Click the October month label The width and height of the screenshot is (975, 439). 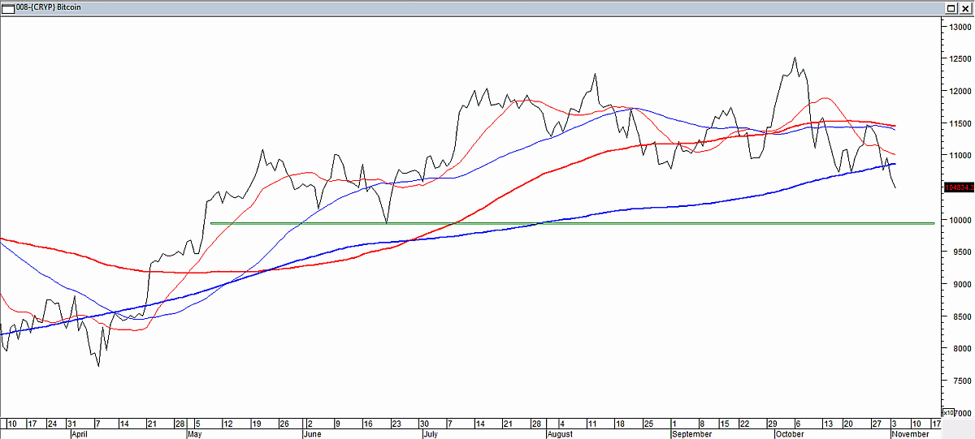[791, 434]
